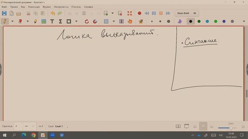
Task: Open the Справка menu
Action: [x=88, y=7]
